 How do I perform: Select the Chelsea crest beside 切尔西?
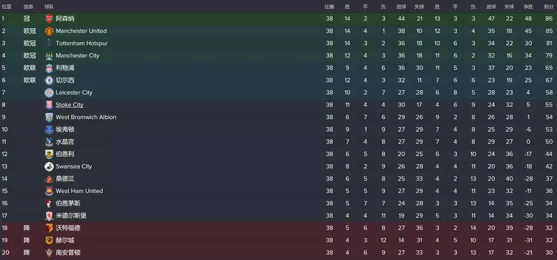[49, 80]
